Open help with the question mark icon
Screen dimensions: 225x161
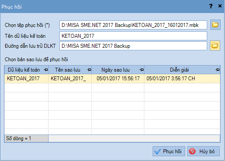point(211,6)
